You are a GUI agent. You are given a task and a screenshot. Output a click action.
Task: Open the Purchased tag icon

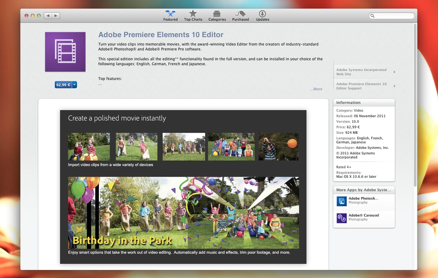[240, 14]
